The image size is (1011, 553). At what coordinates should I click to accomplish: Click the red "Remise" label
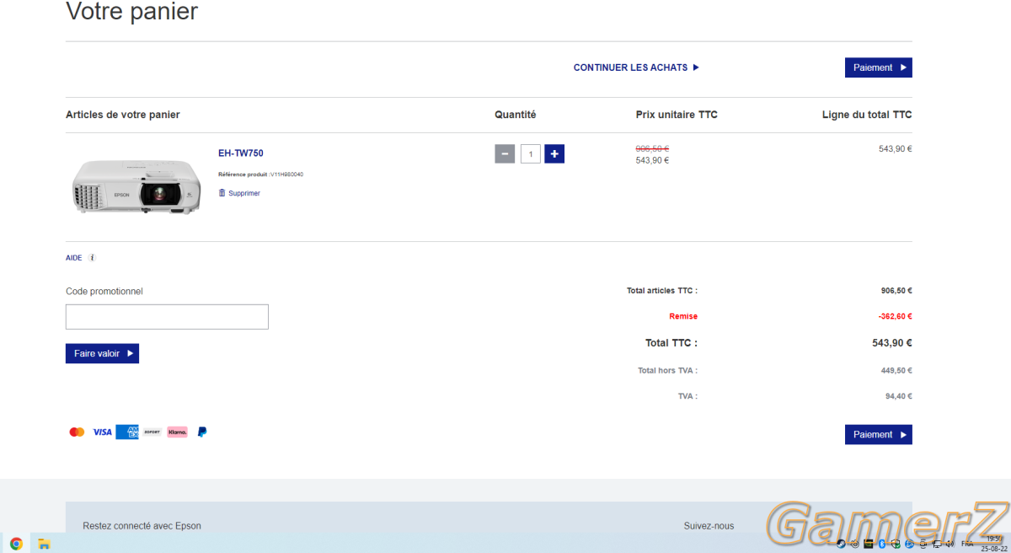click(x=683, y=316)
